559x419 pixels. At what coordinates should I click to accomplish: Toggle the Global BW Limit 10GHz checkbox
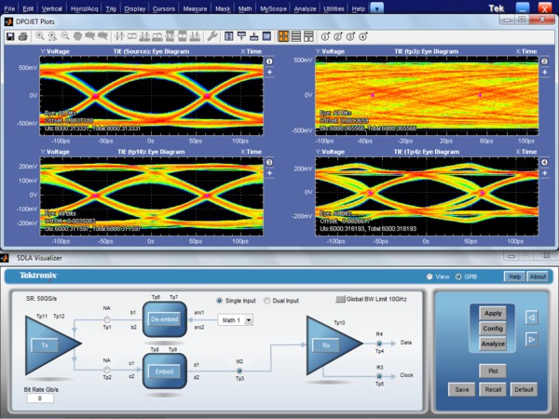coord(340,299)
